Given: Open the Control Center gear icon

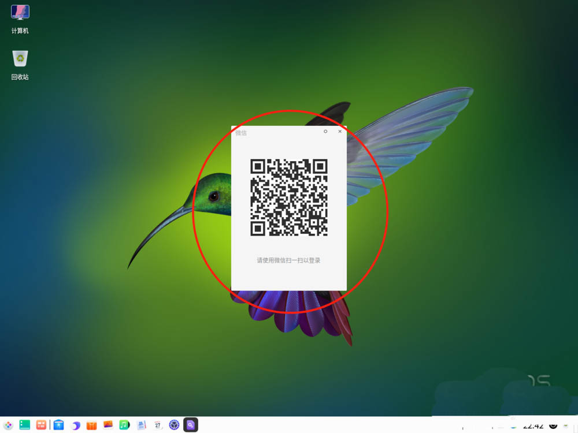Looking at the screenshot, I should [174, 425].
